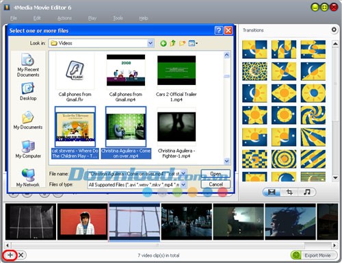Create new folder icon in dialog
This screenshot has height=263, width=342.
(x=182, y=43)
